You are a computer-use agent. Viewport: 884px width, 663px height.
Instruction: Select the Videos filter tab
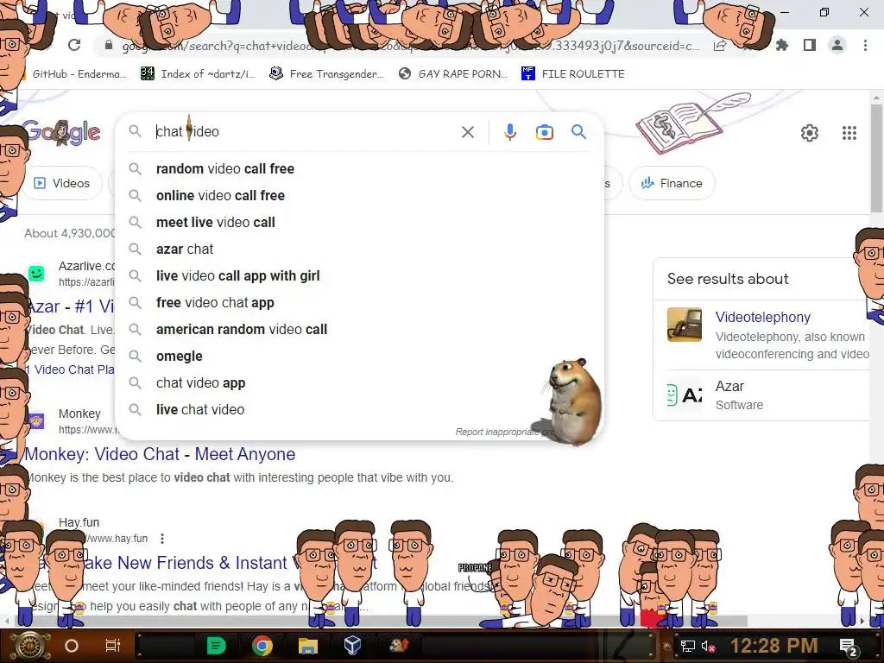[62, 183]
